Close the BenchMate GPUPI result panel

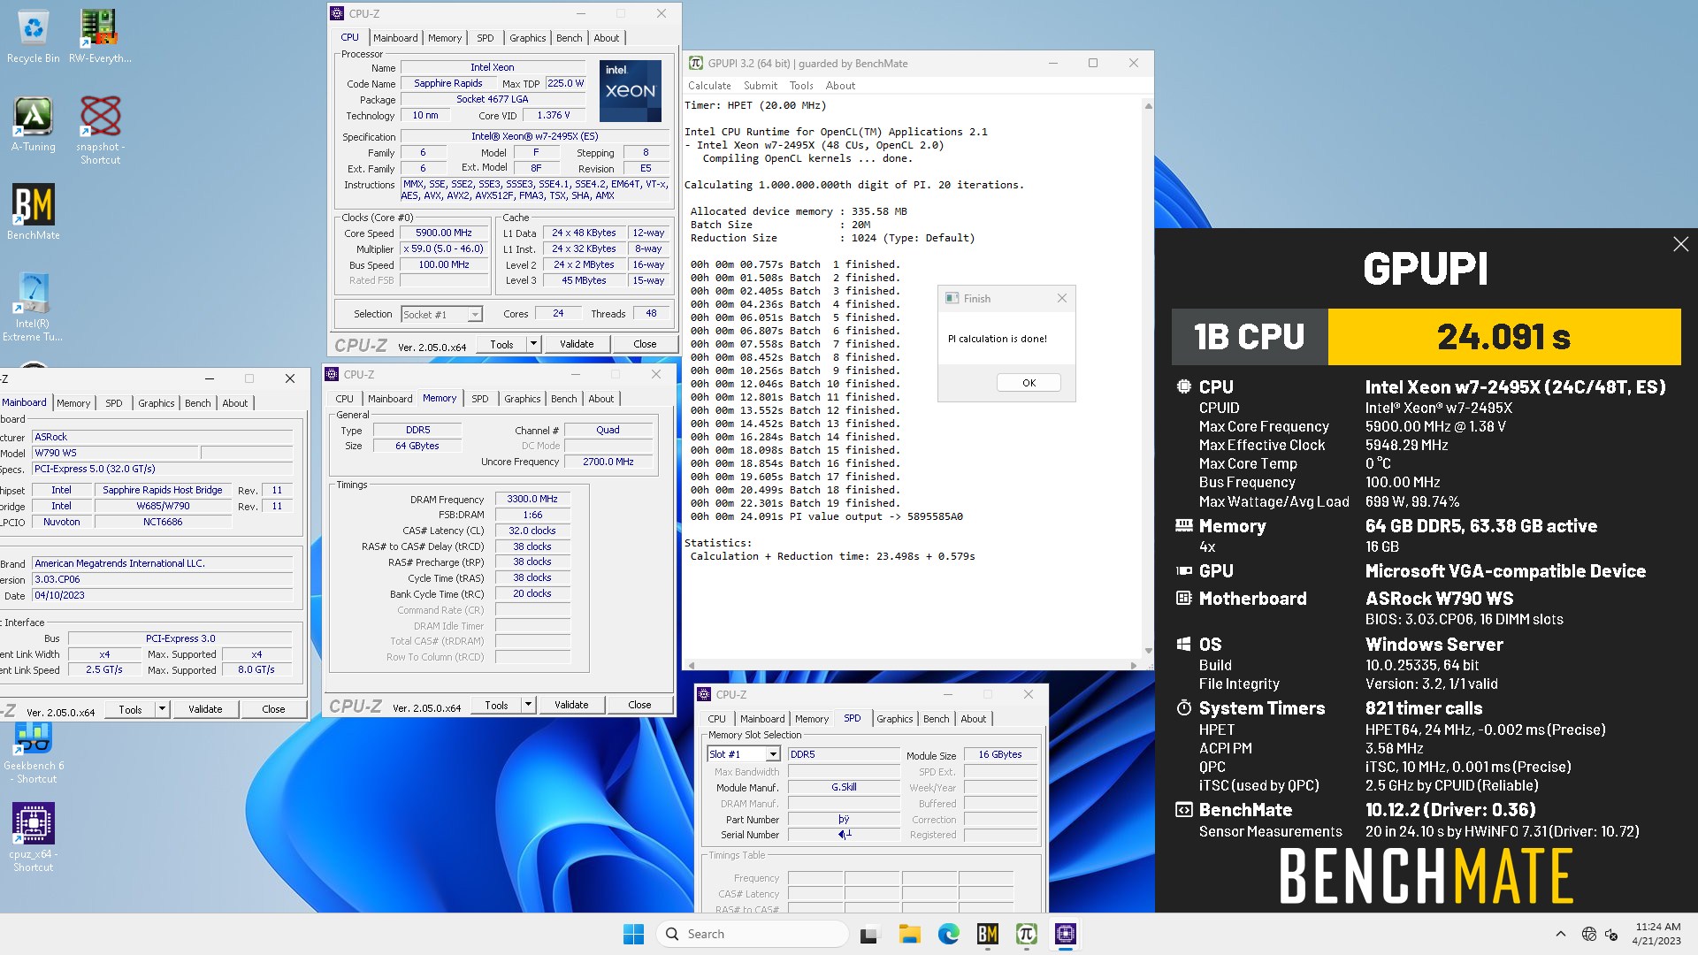pos(1680,244)
